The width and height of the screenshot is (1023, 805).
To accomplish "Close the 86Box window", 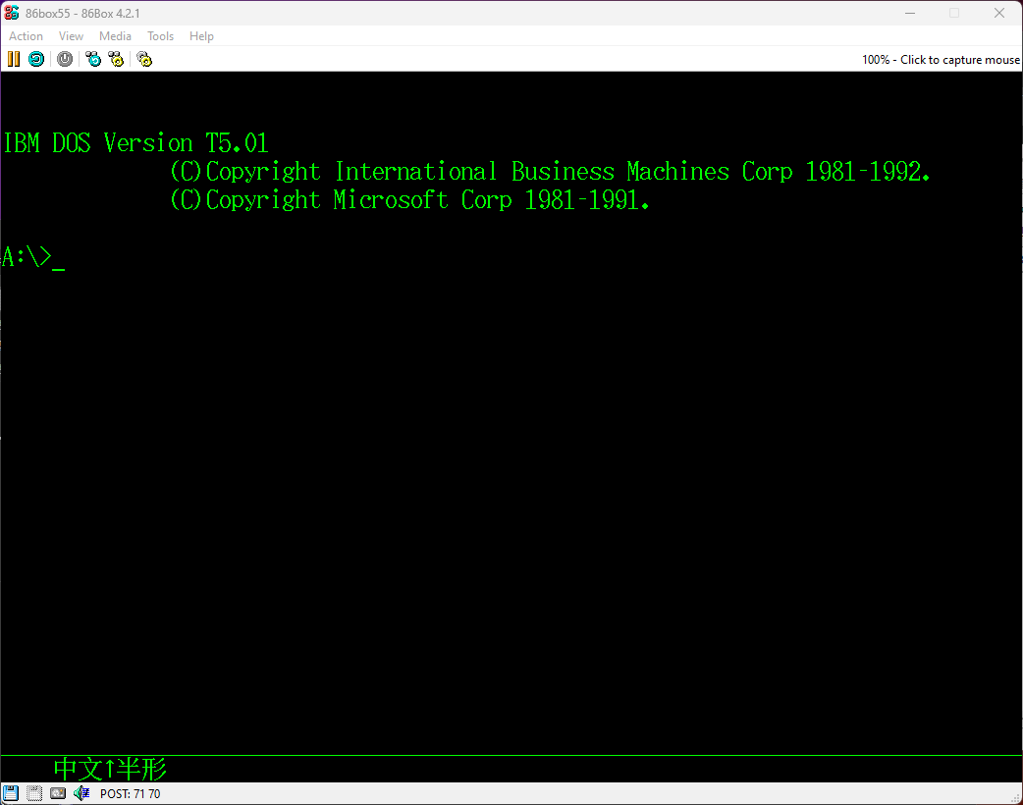I will tap(998, 13).
